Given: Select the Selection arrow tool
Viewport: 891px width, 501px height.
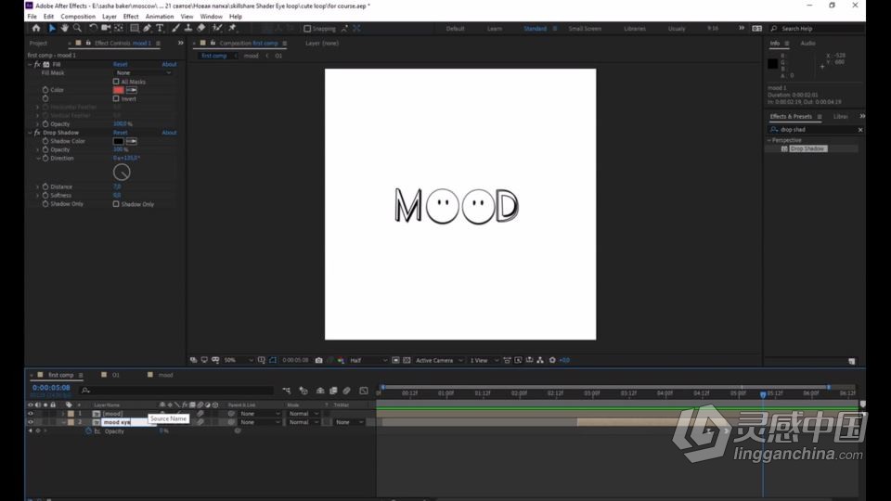Looking at the screenshot, I should (52, 28).
